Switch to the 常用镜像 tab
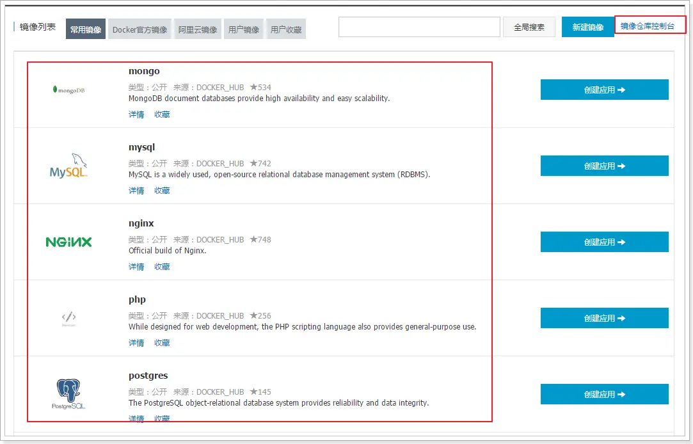 click(x=86, y=29)
